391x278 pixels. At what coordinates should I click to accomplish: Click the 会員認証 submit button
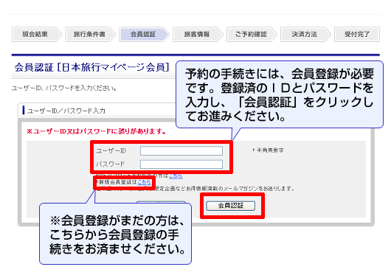point(231,206)
